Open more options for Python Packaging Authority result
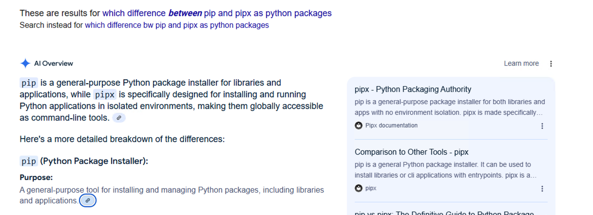The image size is (593, 215). tap(542, 126)
